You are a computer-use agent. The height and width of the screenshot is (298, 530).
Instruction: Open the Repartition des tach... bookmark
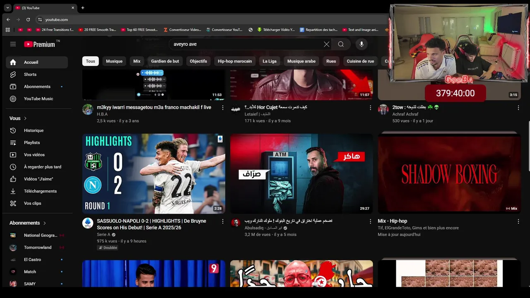click(318, 30)
